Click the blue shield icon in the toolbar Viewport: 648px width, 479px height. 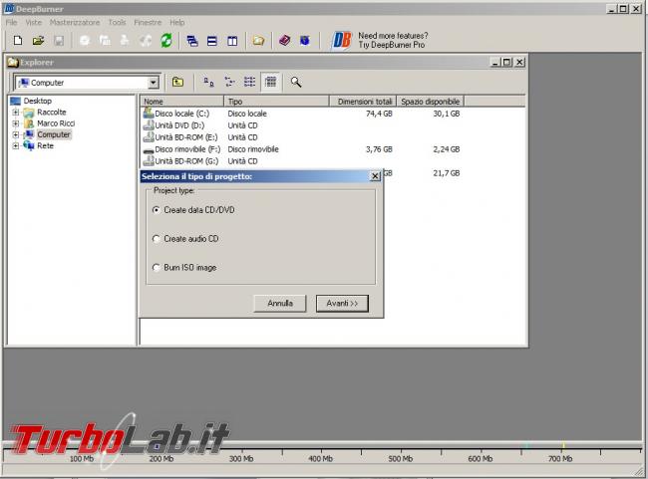coord(305,41)
